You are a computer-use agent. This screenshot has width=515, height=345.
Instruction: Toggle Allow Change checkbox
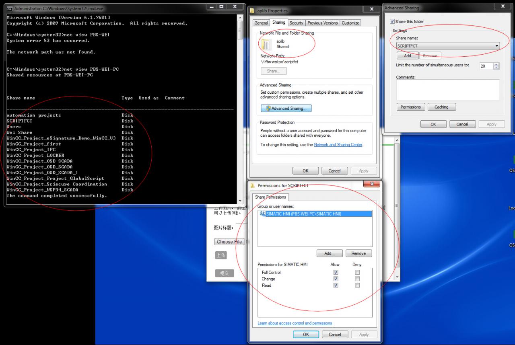pos(336,279)
